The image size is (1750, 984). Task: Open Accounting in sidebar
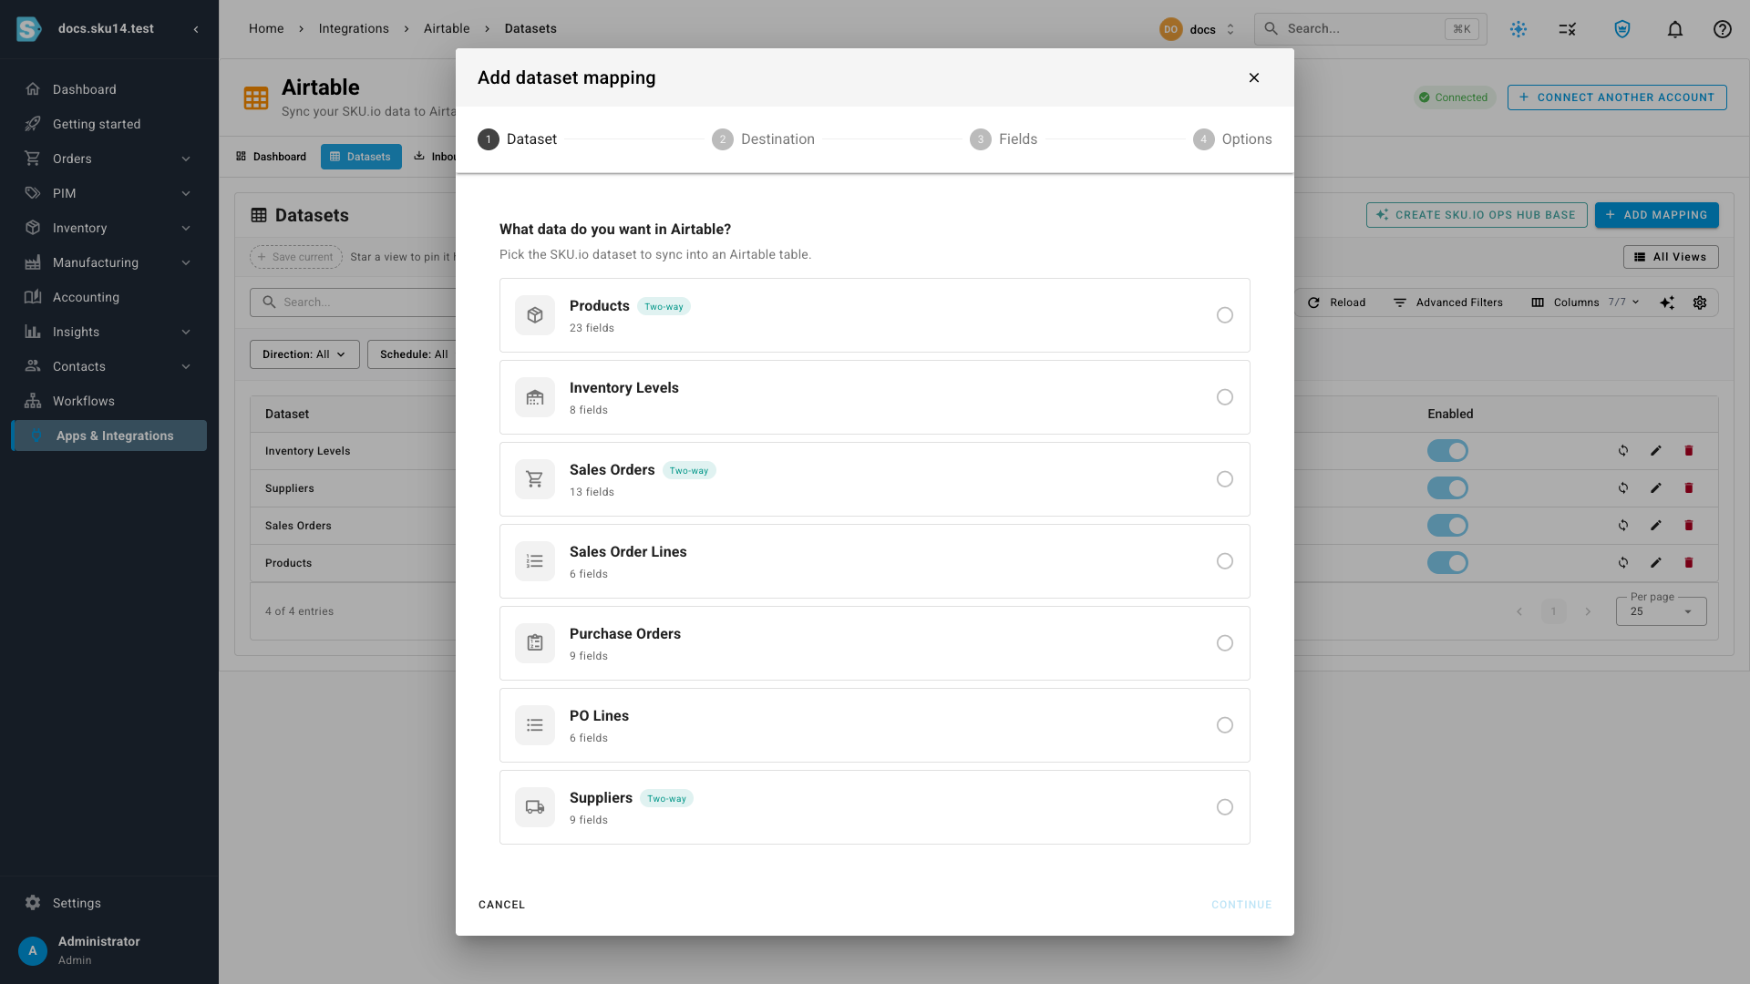coord(109,297)
